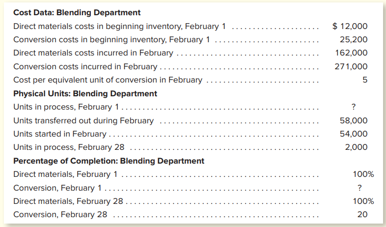Select 'Units transferred out during February' label
This screenshot has width=386, height=227.
[83, 121]
